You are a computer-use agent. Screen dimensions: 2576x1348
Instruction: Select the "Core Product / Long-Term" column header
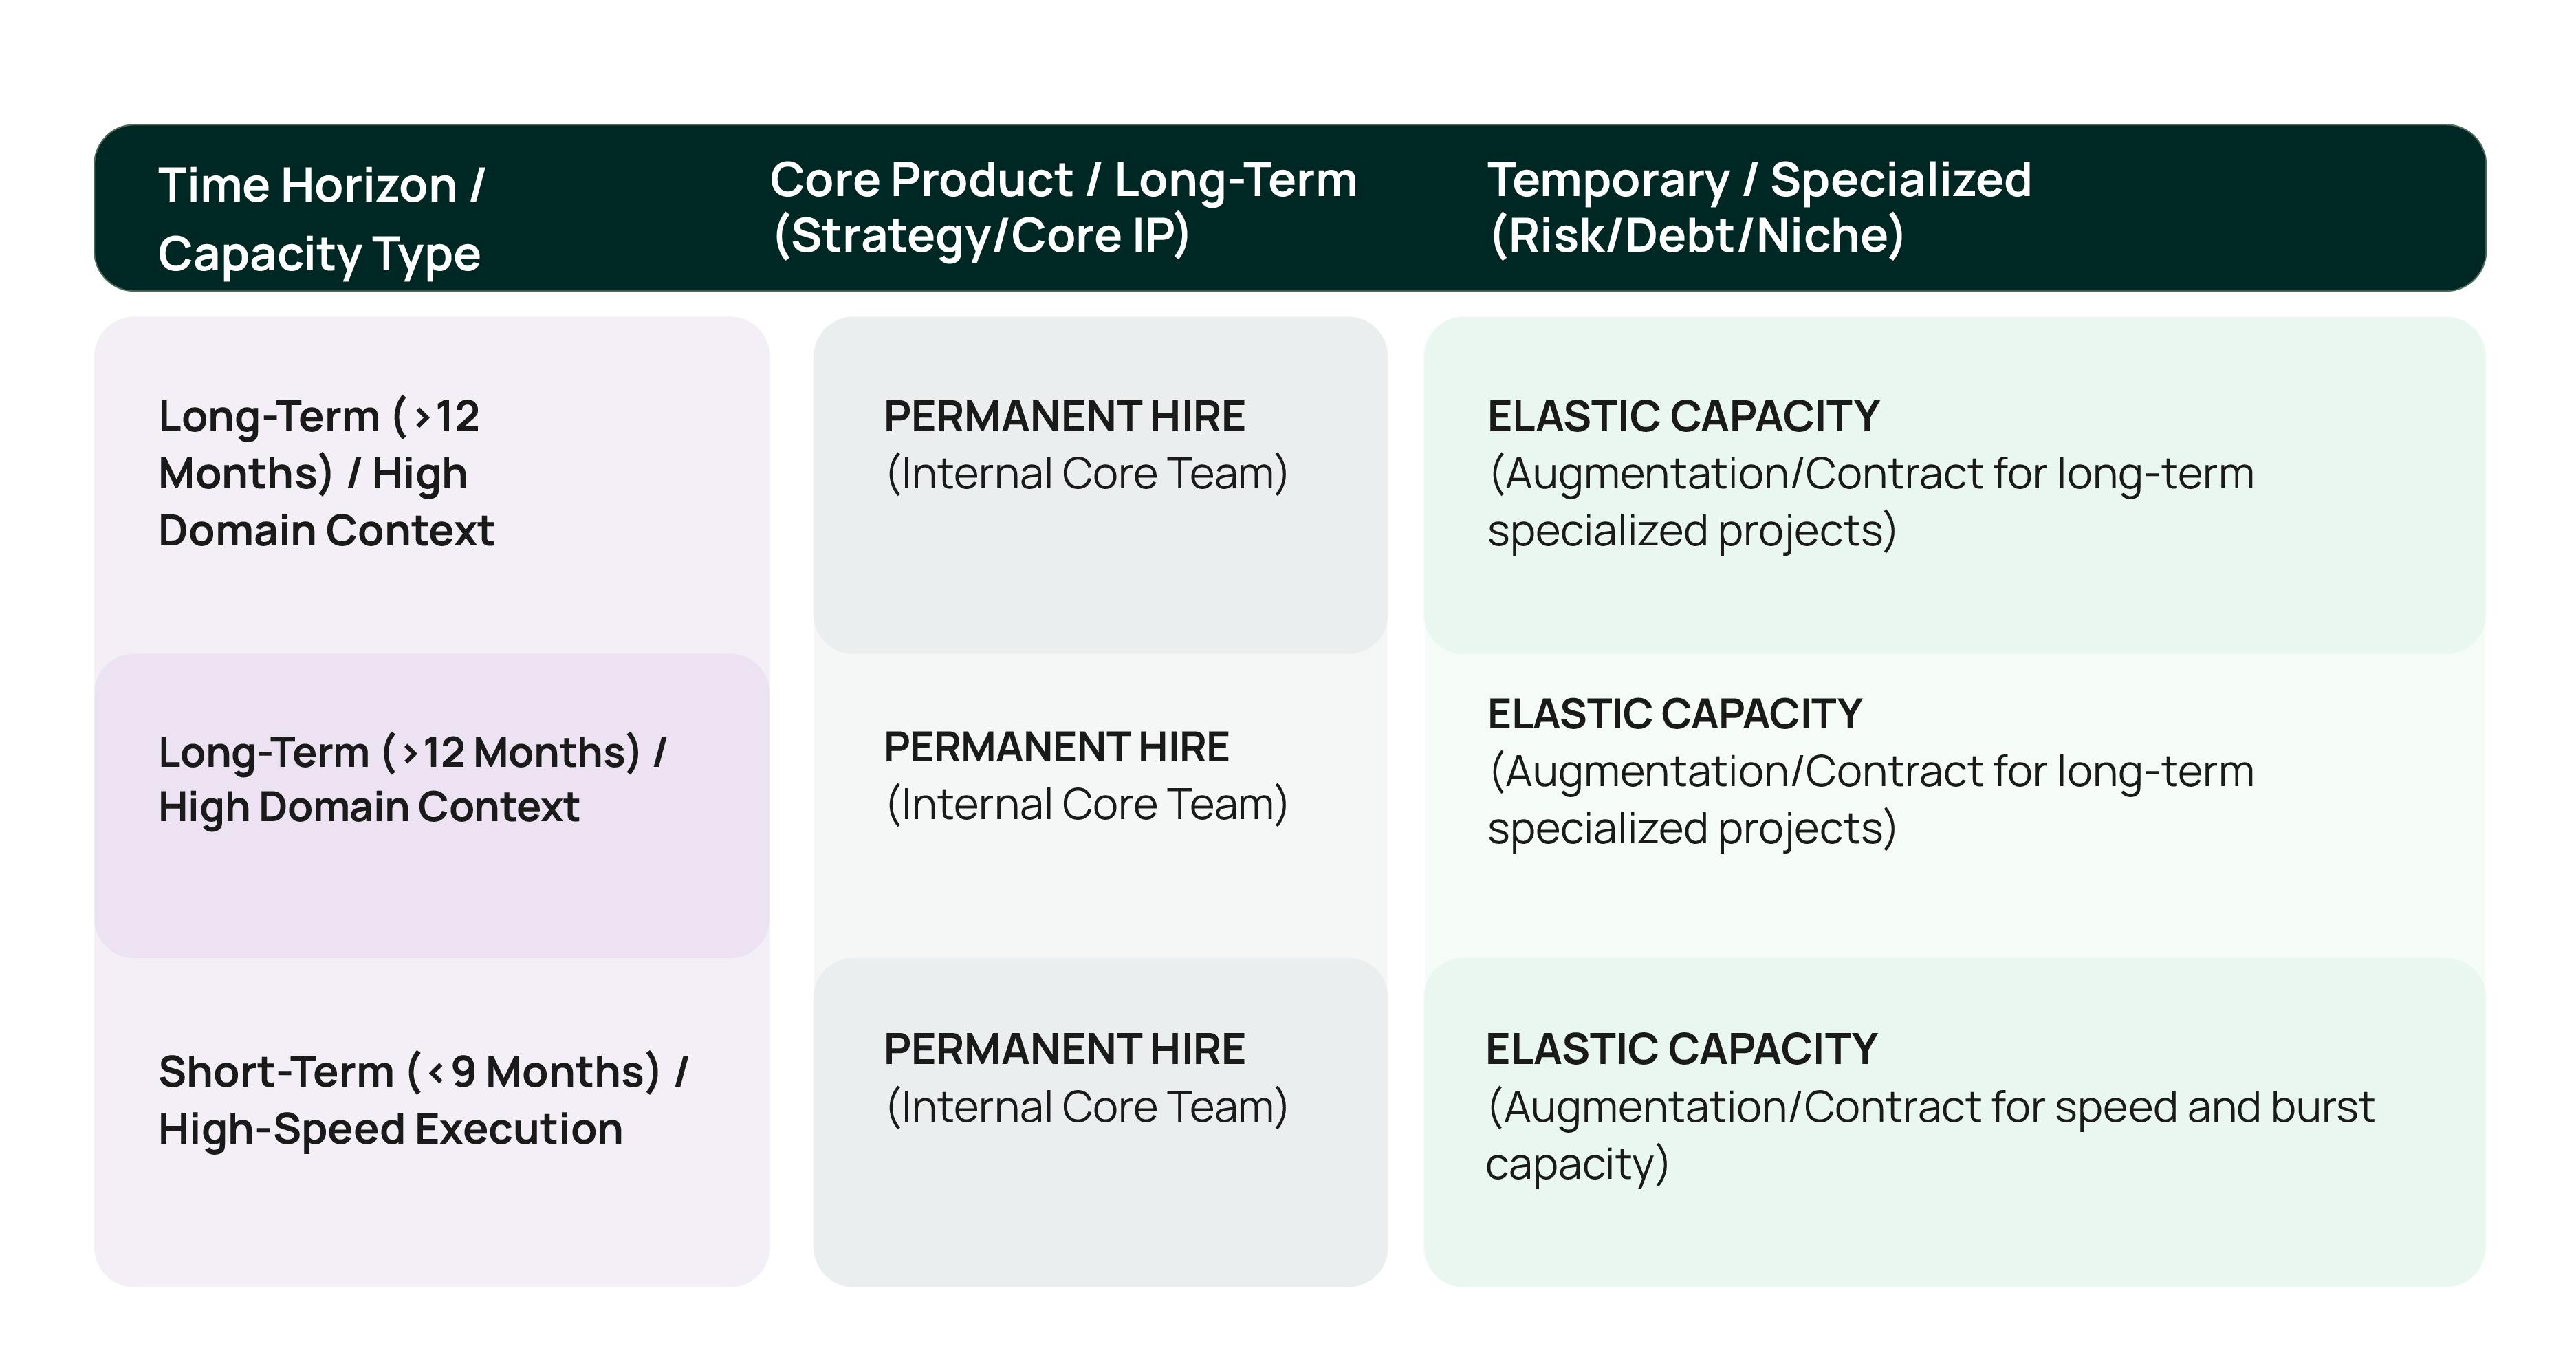[x=1062, y=181]
